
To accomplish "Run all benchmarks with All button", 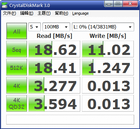I will 17,31.
